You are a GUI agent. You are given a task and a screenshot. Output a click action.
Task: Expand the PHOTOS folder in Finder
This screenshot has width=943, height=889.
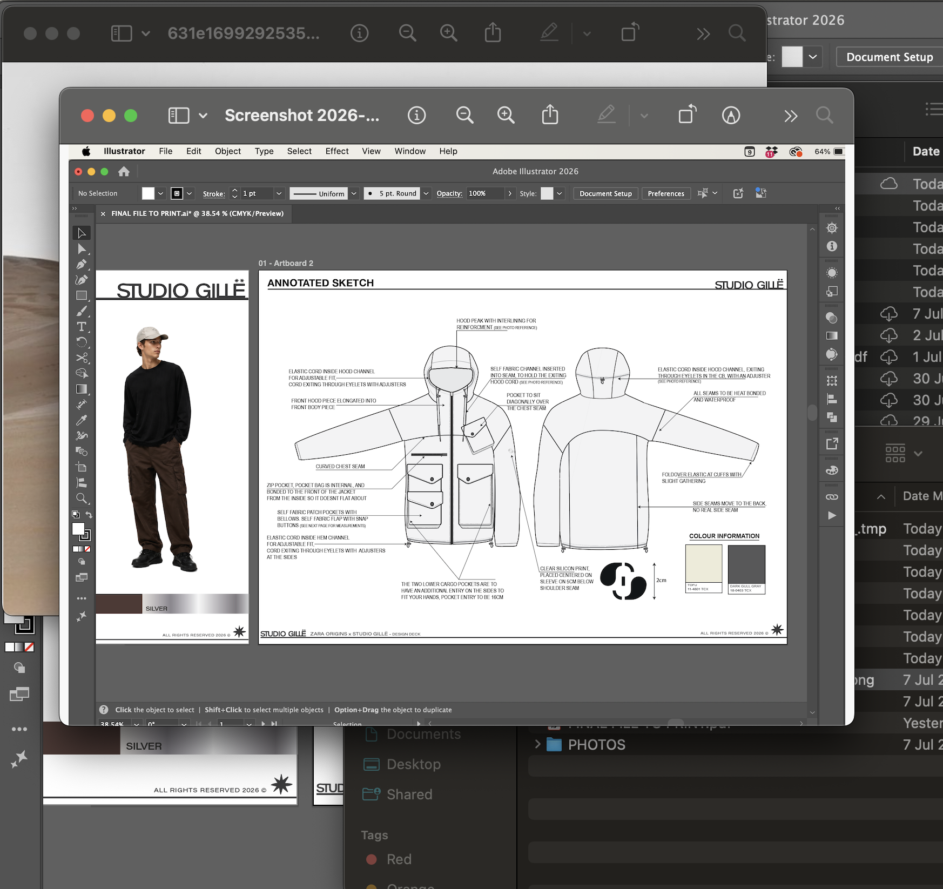point(537,744)
